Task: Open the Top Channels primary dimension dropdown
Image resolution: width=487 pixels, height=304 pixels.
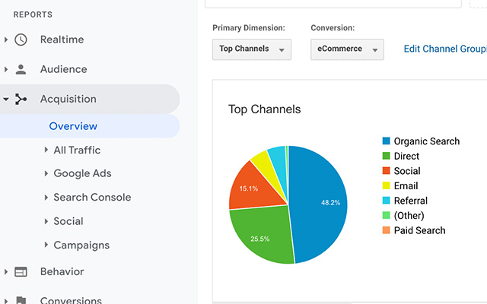Action: coord(251,49)
